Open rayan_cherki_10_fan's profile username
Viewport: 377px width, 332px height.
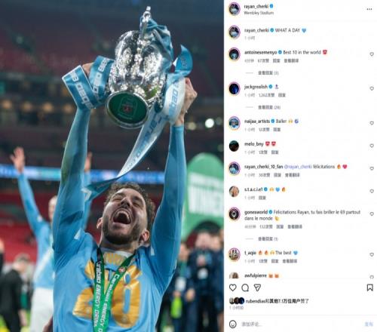263,167
